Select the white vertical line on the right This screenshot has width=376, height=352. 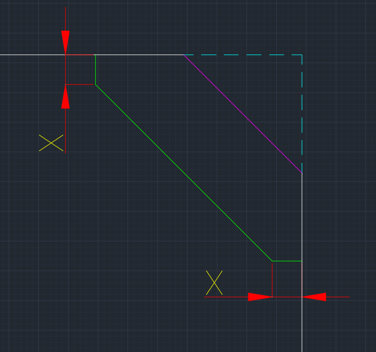(x=302, y=262)
